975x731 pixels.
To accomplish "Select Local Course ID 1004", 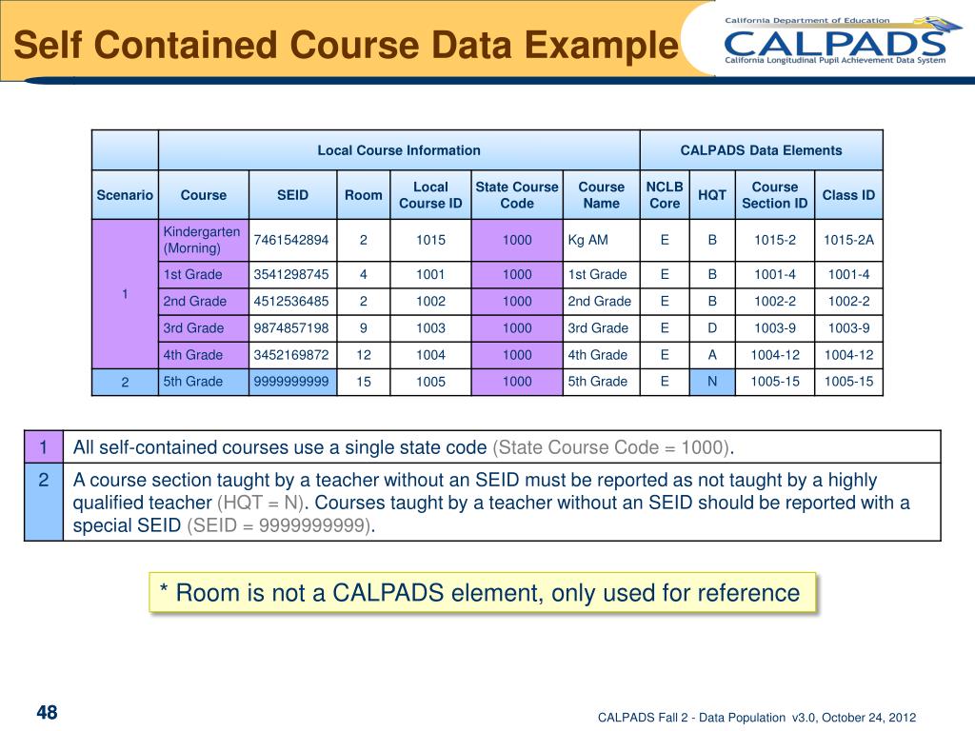I will point(430,355).
